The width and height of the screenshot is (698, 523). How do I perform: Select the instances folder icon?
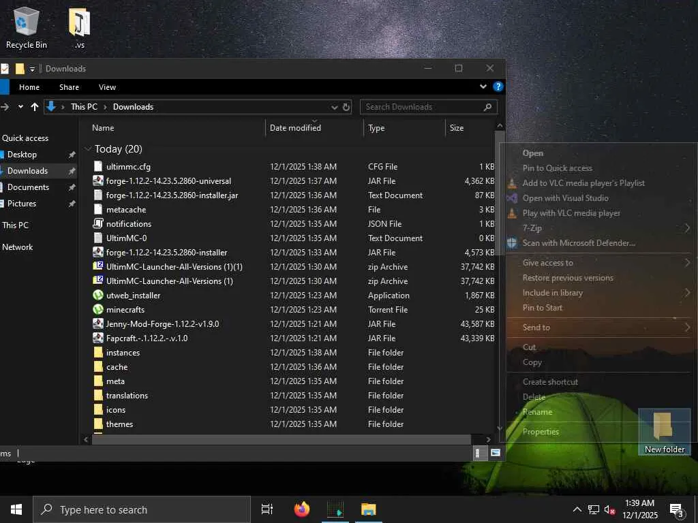[98, 352]
